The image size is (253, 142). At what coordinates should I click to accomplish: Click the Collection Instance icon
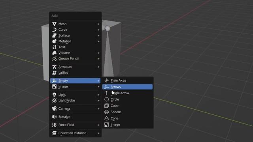[x=55, y=133]
